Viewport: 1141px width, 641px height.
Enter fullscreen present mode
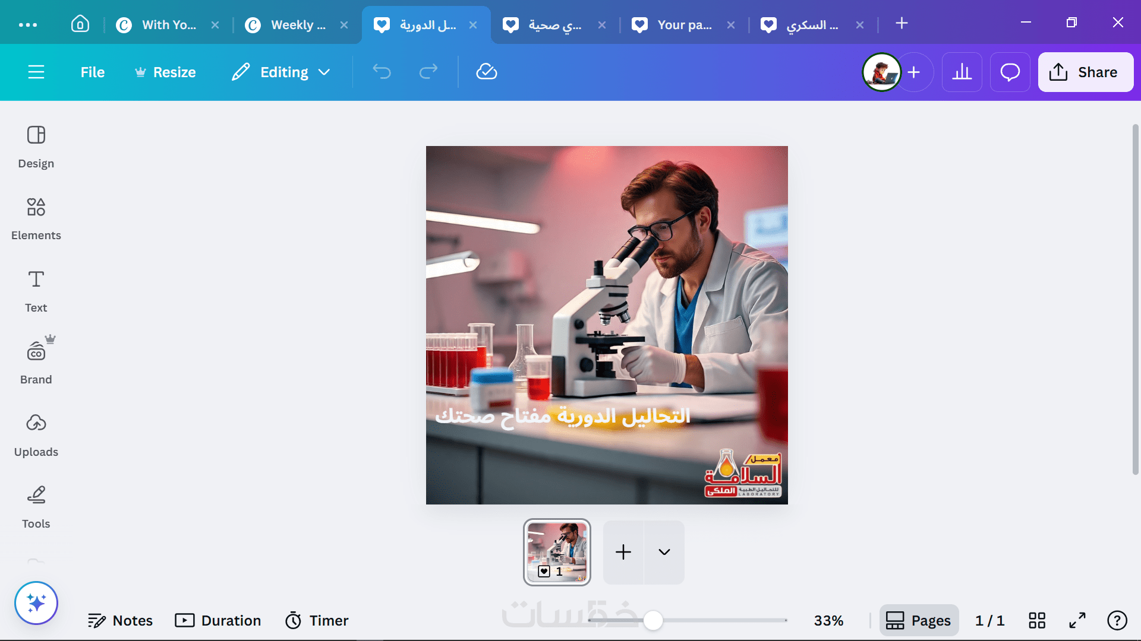pos(1077,620)
